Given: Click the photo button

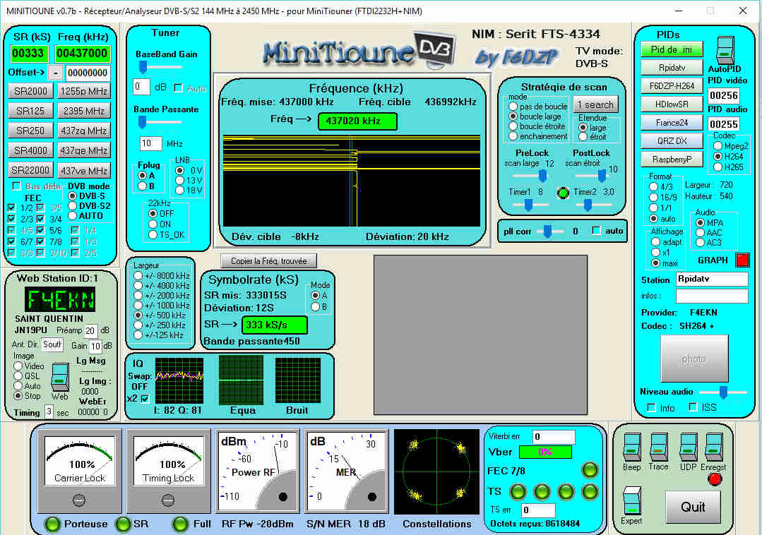Looking at the screenshot, I should click(694, 359).
